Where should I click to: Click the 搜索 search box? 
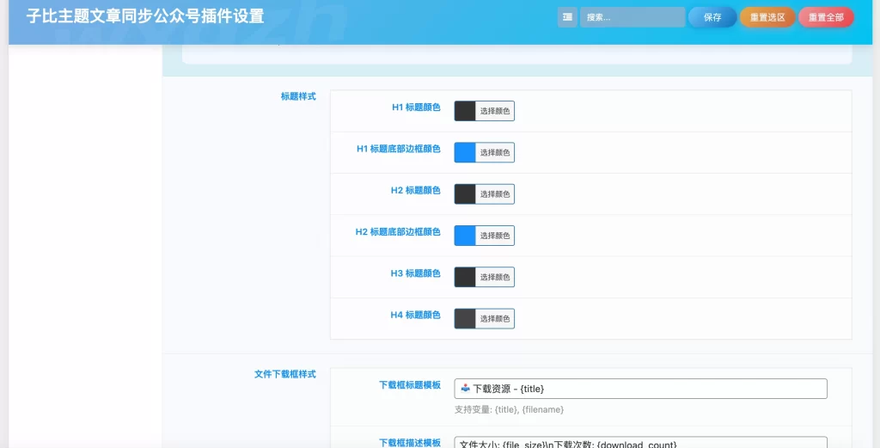click(632, 17)
